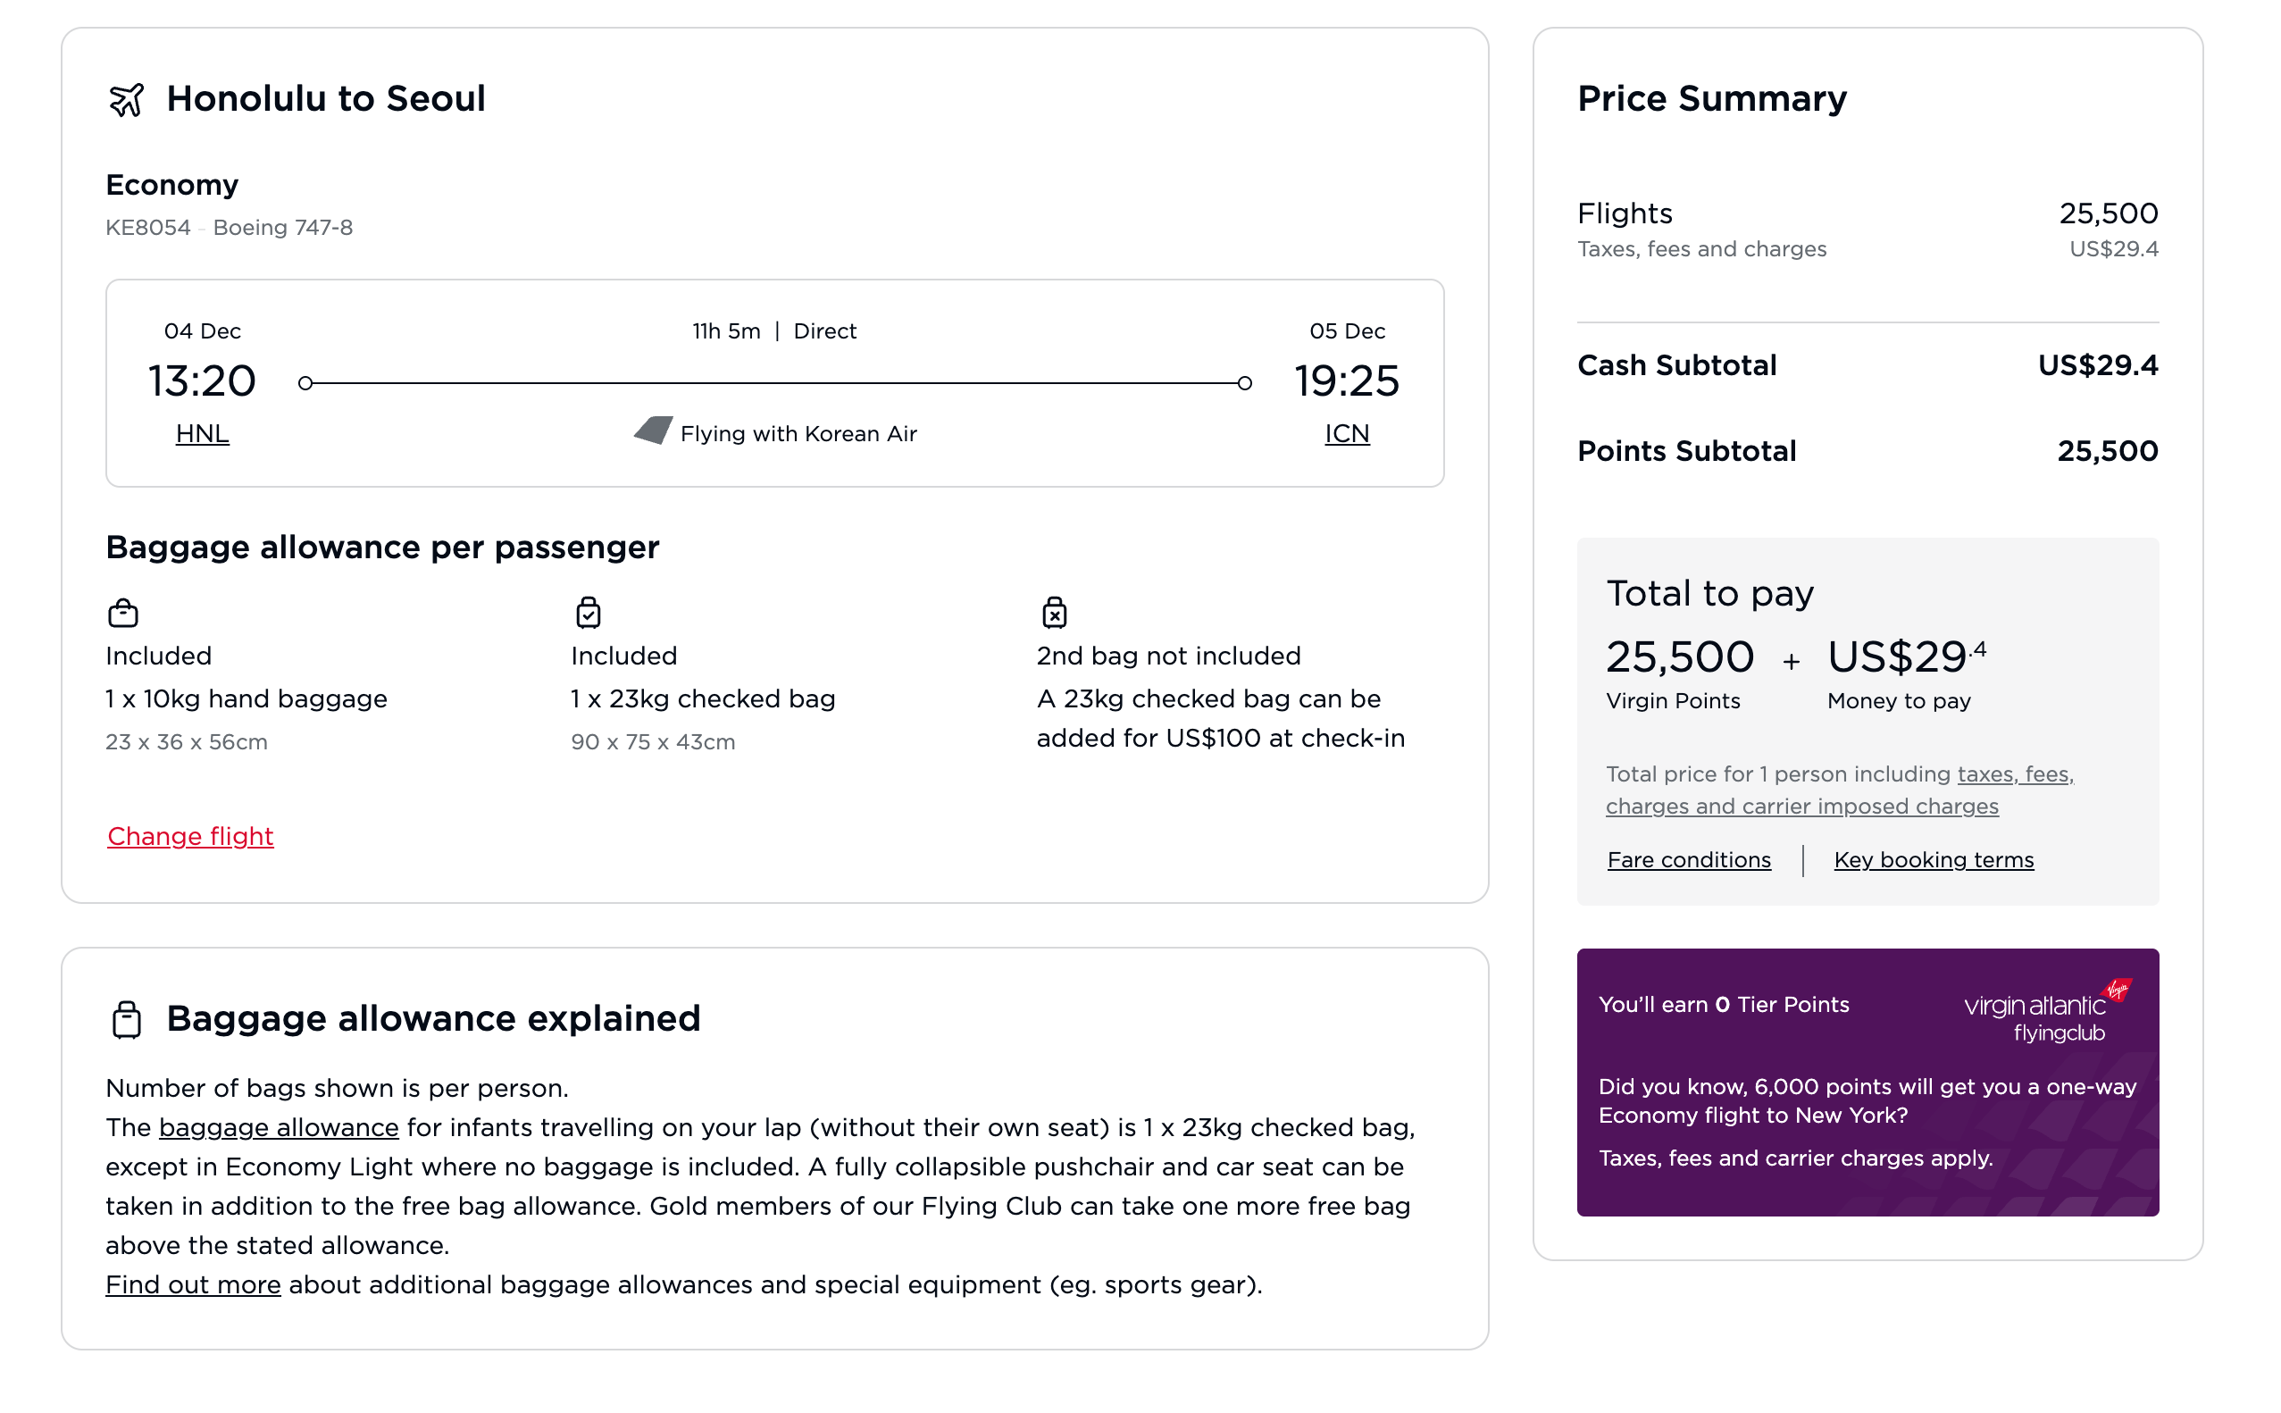Open the Change flight option
This screenshot has width=2281, height=1413.
coord(189,836)
